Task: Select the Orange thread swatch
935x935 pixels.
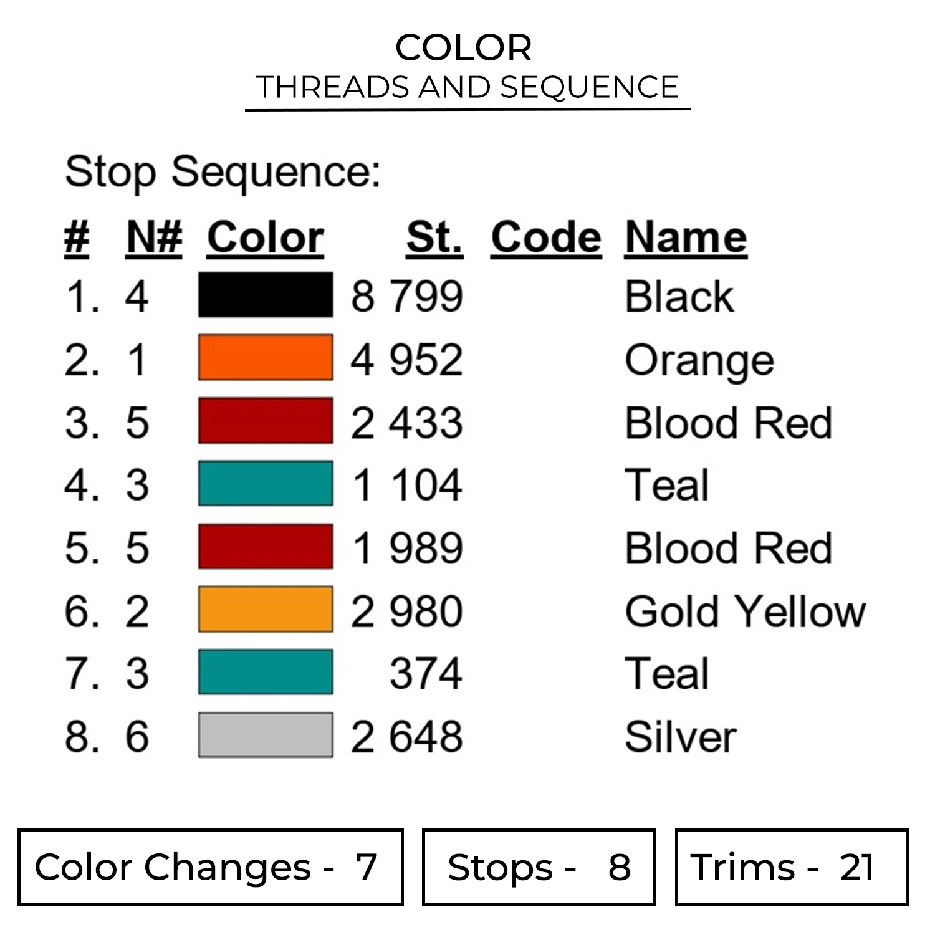Action: [x=266, y=358]
